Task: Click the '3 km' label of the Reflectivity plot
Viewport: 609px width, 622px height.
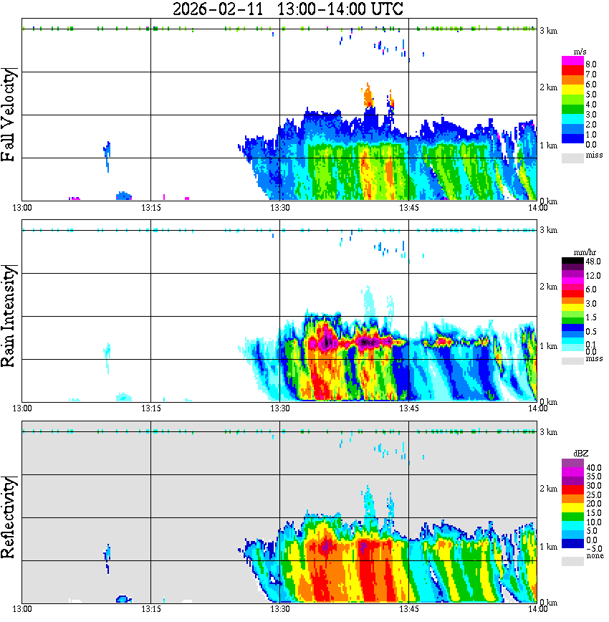Action: pyautogui.click(x=549, y=432)
